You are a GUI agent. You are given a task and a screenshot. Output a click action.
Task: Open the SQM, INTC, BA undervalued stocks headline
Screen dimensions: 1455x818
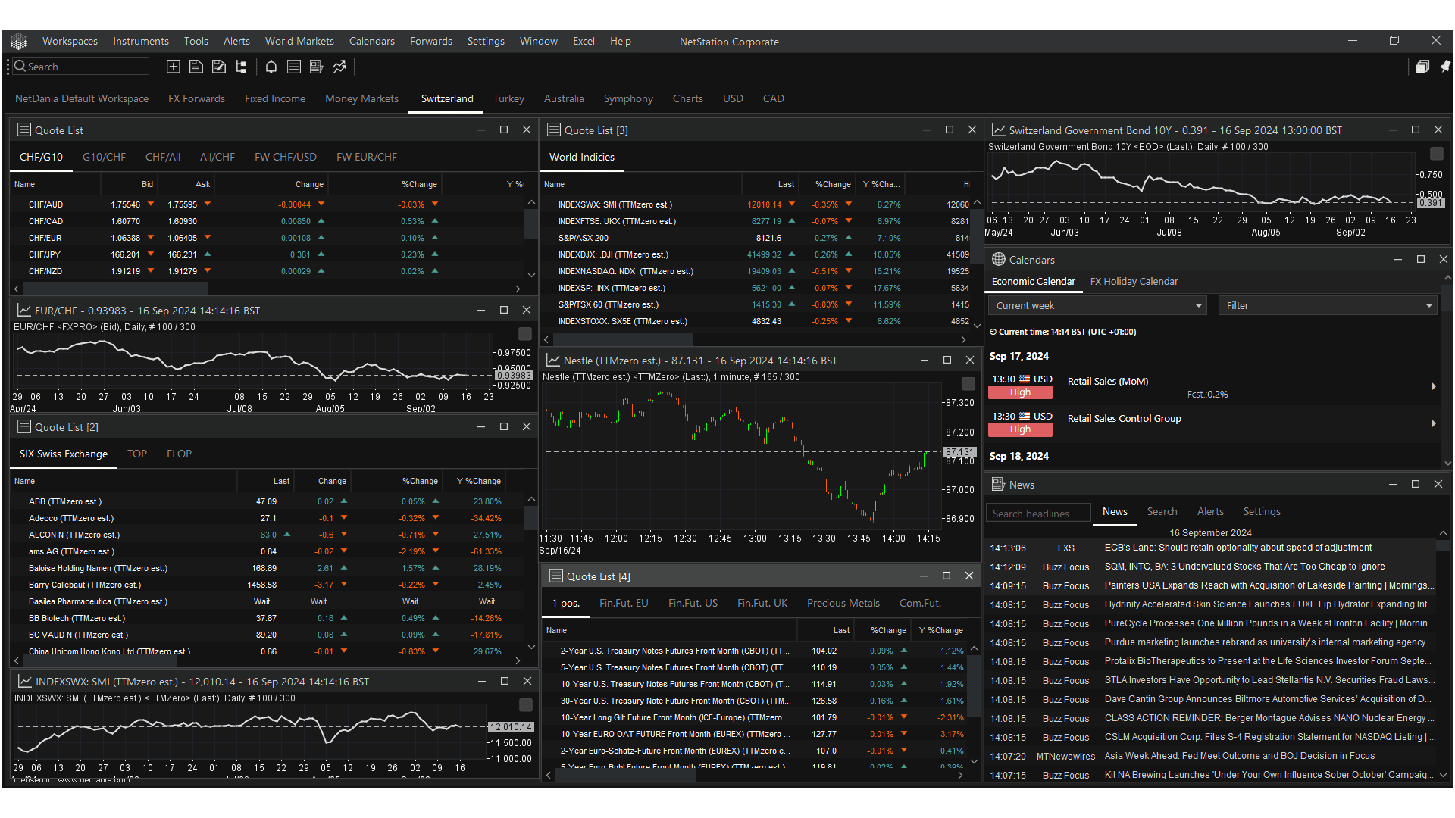[x=1244, y=567]
